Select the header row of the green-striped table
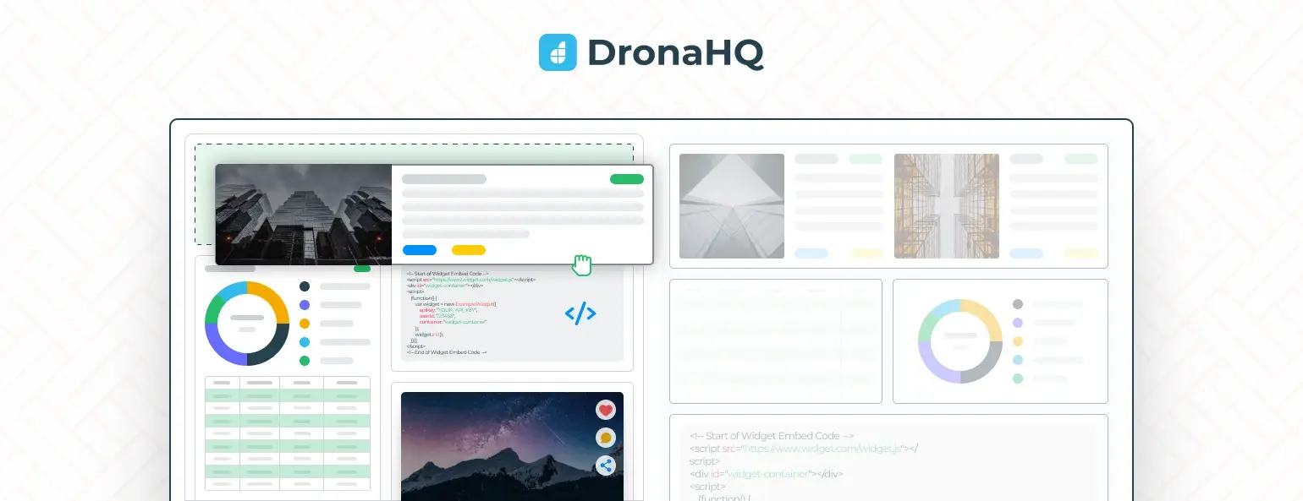 coord(287,383)
